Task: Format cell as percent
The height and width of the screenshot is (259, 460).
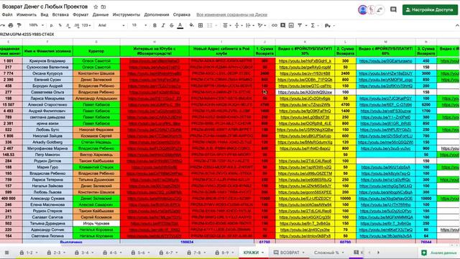Action: point(60,26)
